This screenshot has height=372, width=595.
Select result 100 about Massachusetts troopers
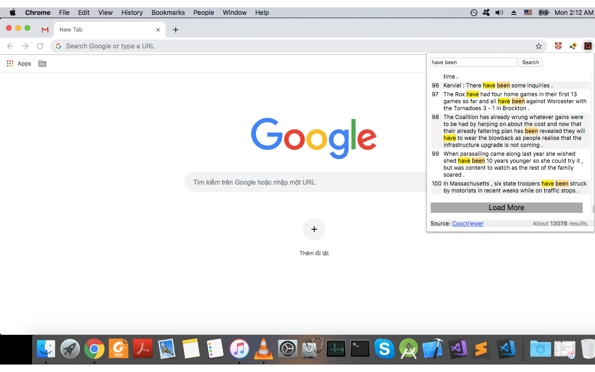tap(510, 187)
